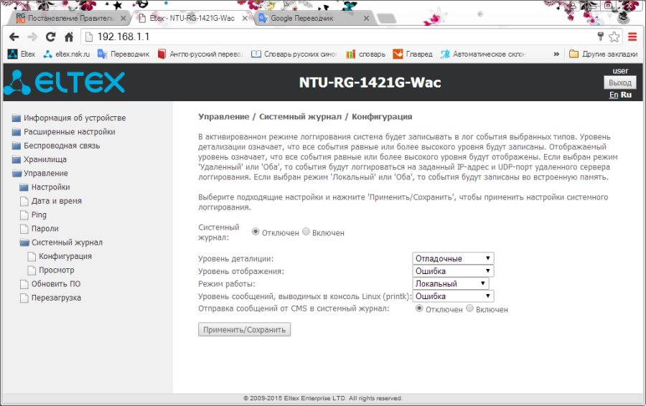
Task: Switch interface language to En
Action: coord(614,95)
